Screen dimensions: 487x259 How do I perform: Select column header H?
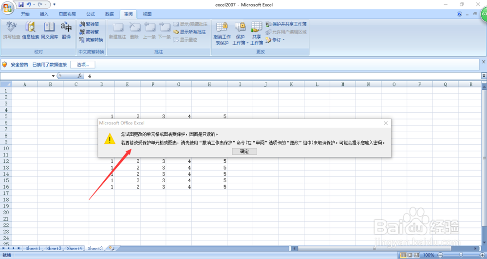209,84
